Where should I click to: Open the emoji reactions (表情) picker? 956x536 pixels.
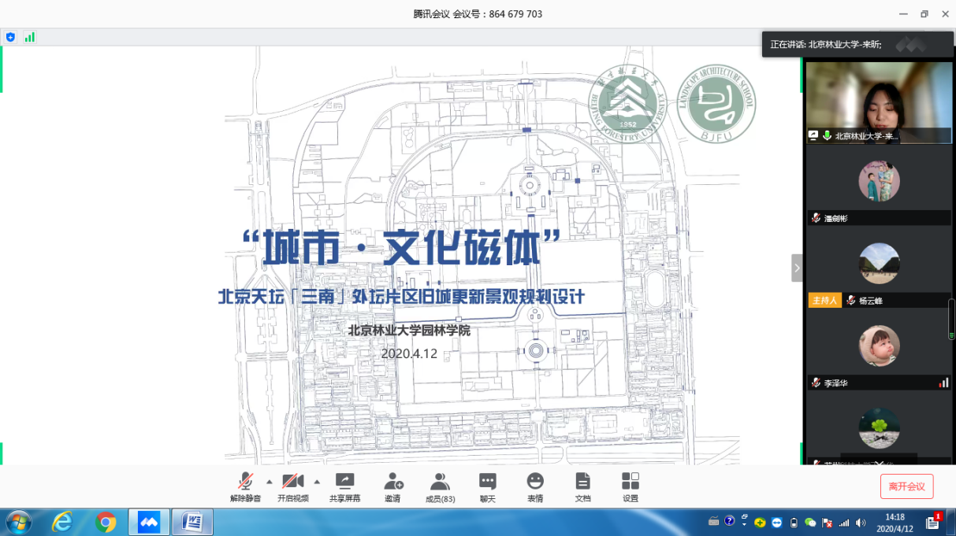[x=535, y=486]
